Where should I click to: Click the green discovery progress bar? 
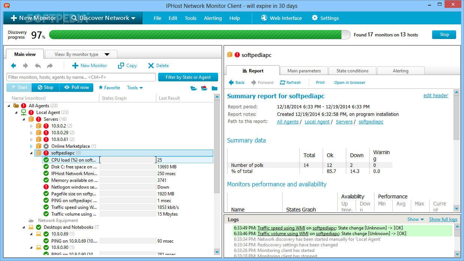click(x=200, y=34)
